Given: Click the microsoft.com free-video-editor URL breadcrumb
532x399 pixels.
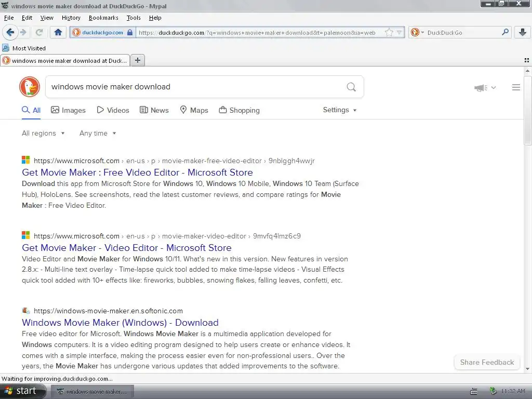Looking at the screenshot, I should click(x=174, y=161).
